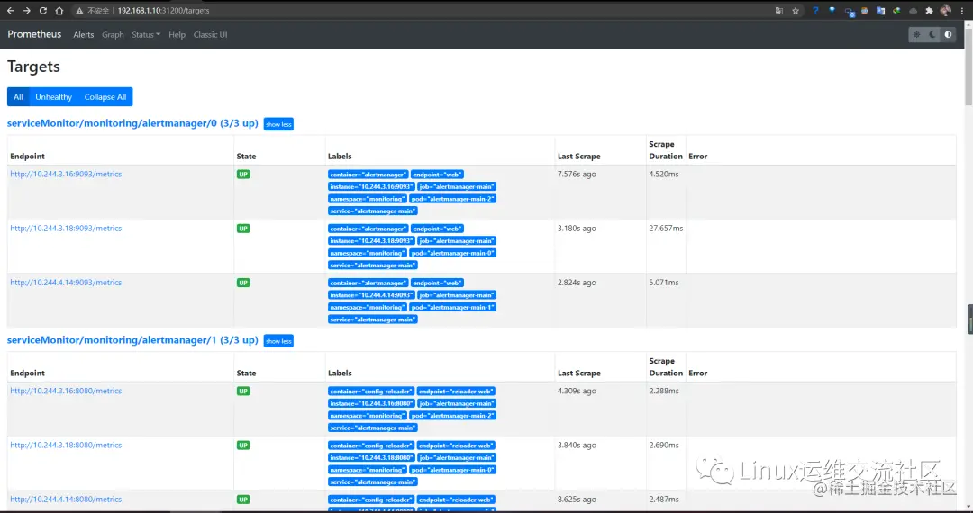Open the browser home page icon

(x=59, y=11)
